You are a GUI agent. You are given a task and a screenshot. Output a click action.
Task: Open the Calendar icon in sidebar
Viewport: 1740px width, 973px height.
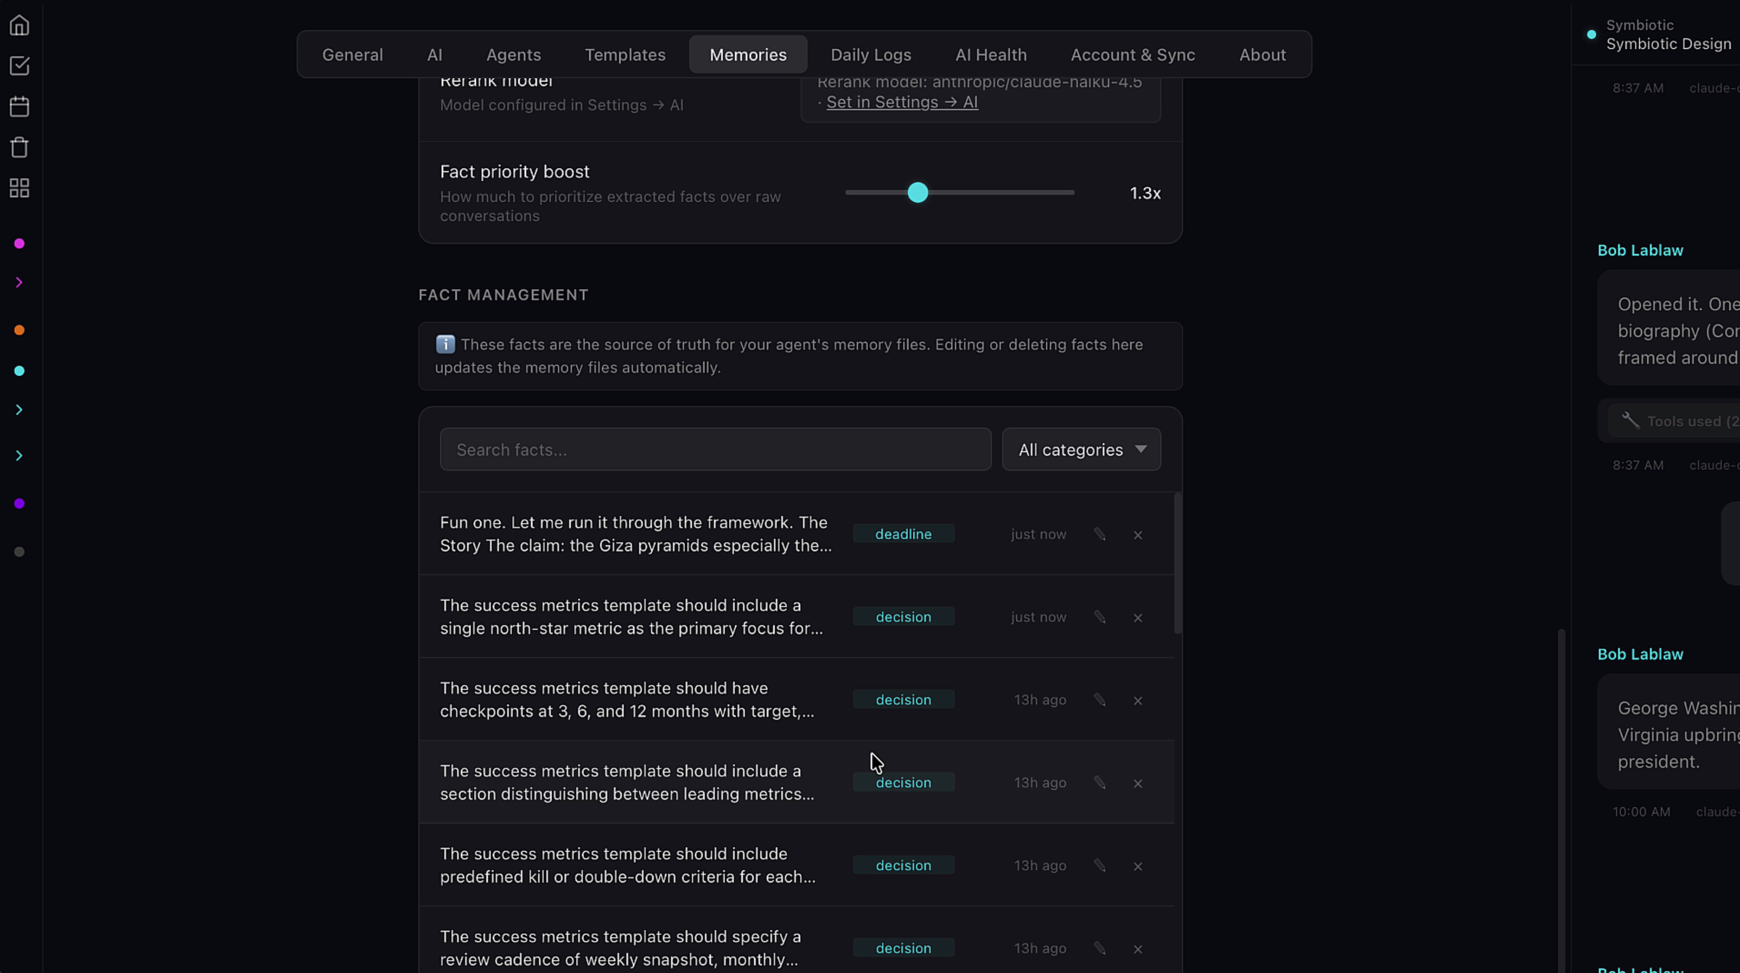point(19,106)
